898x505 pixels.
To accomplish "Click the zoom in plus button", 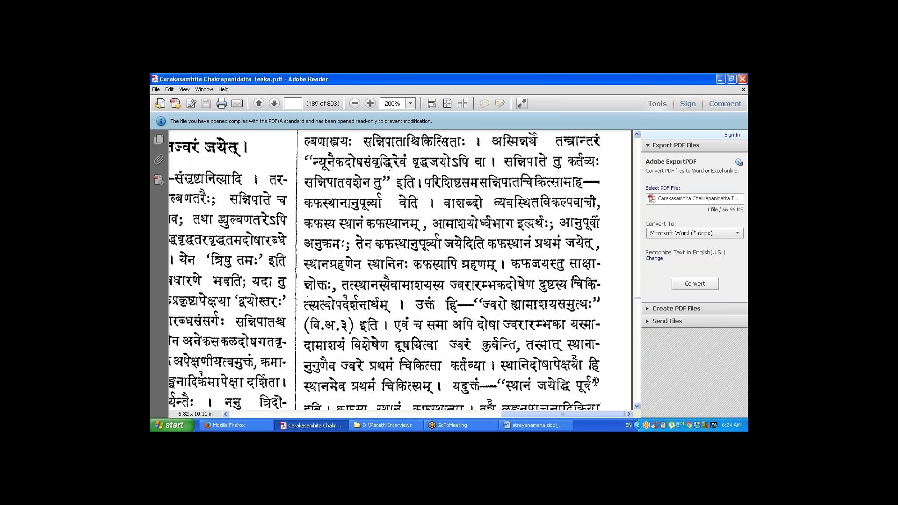I will (370, 103).
